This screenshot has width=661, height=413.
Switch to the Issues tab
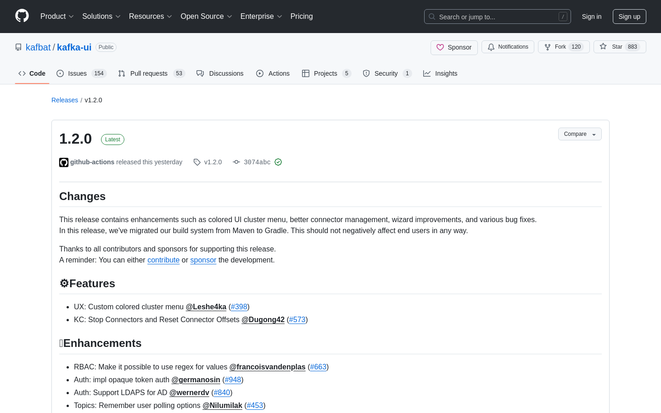coord(82,73)
